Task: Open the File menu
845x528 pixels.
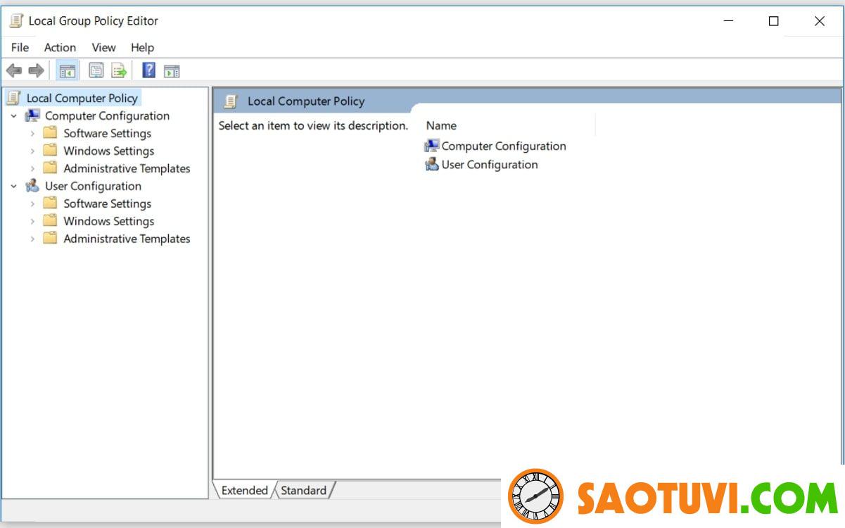Action: click(20, 47)
